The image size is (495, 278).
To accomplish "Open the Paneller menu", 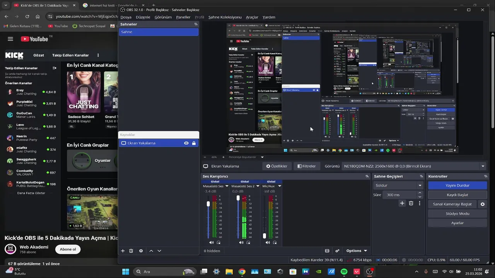I will coord(183,17).
